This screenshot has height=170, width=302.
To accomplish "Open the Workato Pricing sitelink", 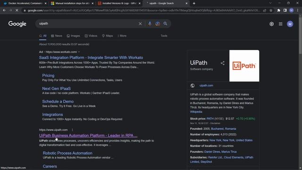I will [x=48, y=76].
